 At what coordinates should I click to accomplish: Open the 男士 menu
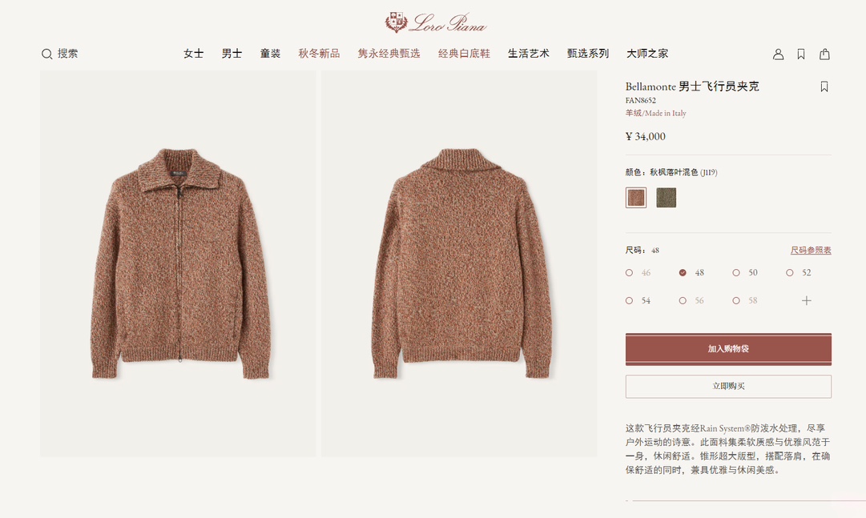click(x=232, y=54)
